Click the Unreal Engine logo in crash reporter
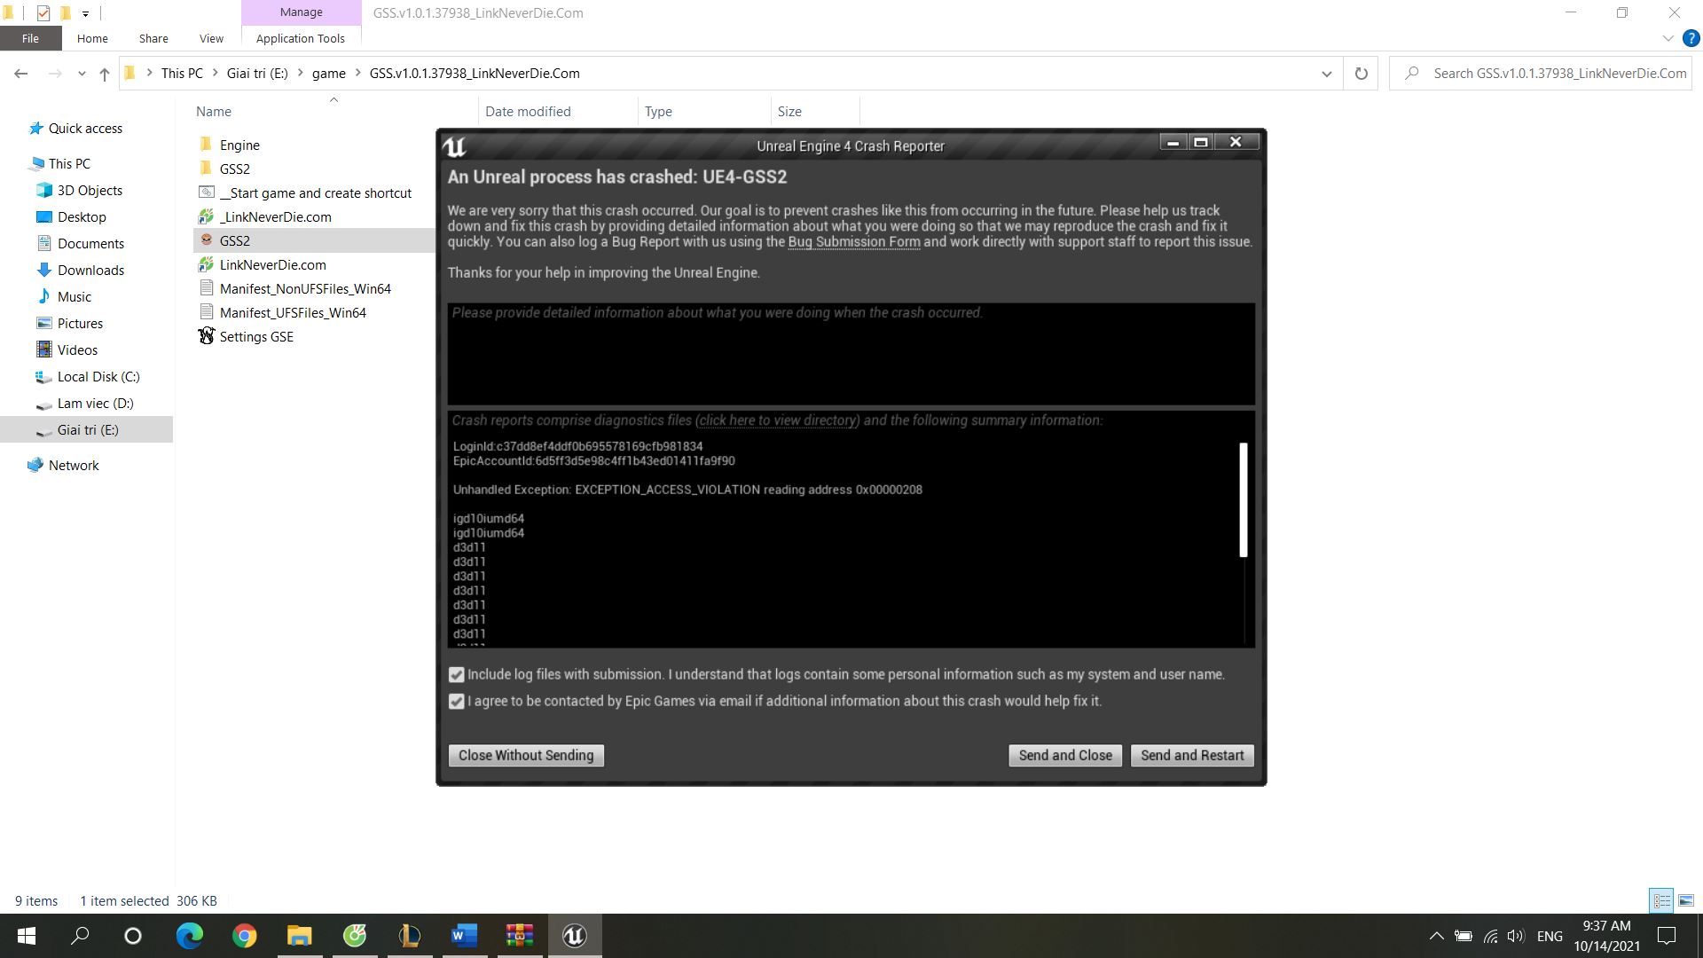This screenshot has width=1703, height=958. click(x=455, y=146)
